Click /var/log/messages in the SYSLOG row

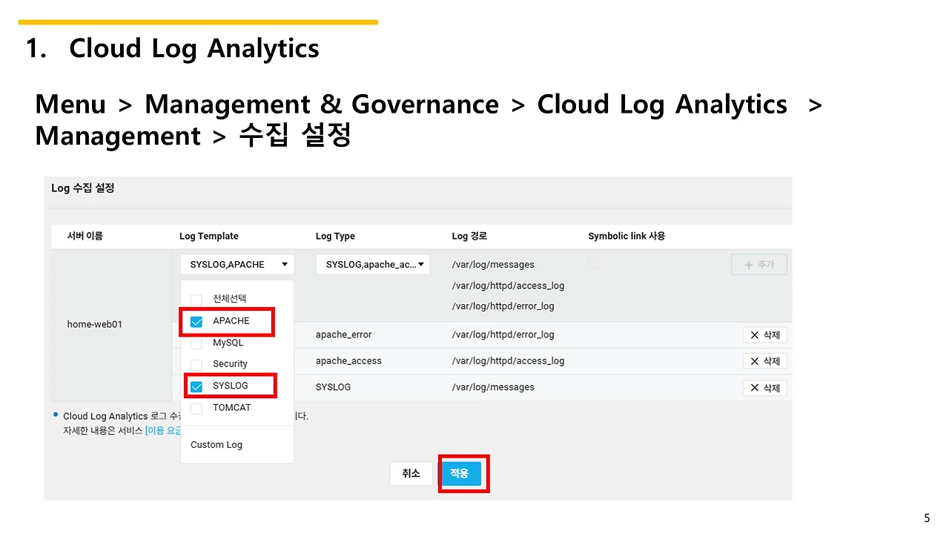(x=493, y=387)
